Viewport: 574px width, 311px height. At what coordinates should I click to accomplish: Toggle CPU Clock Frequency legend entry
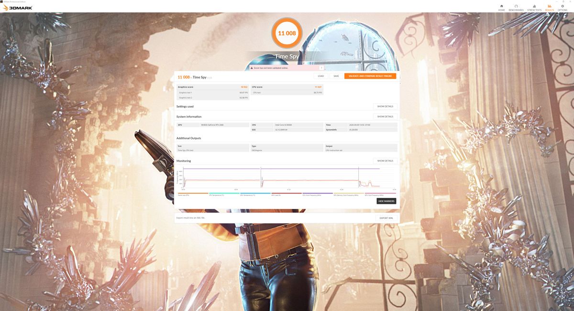(318, 194)
